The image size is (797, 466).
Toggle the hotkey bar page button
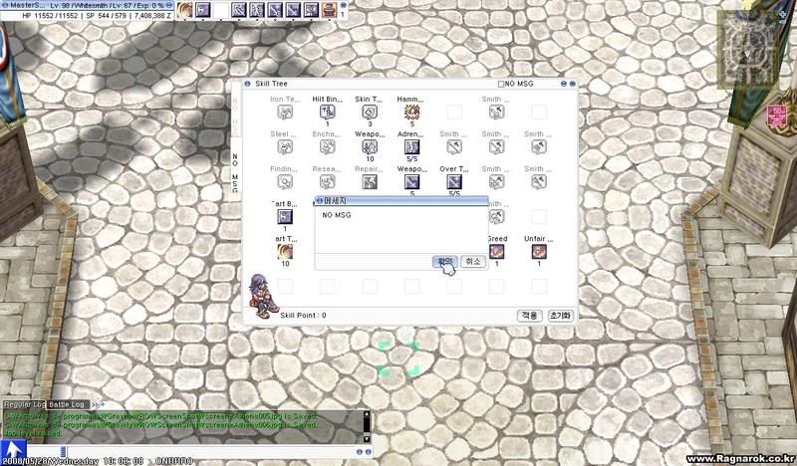(343, 5)
